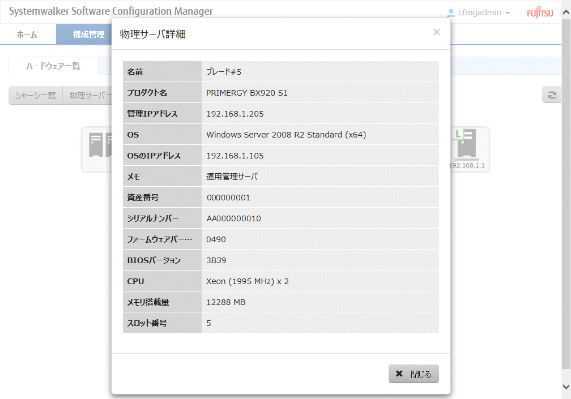Click the Systemwalker Software Configuration Manager title

pos(110,11)
